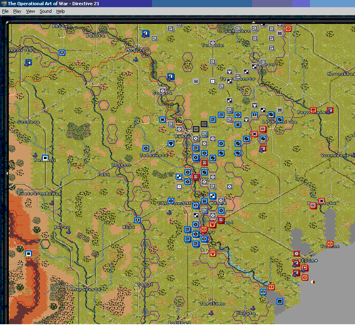Open the File menu
This screenshot has height=325, width=355.
[5, 11]
